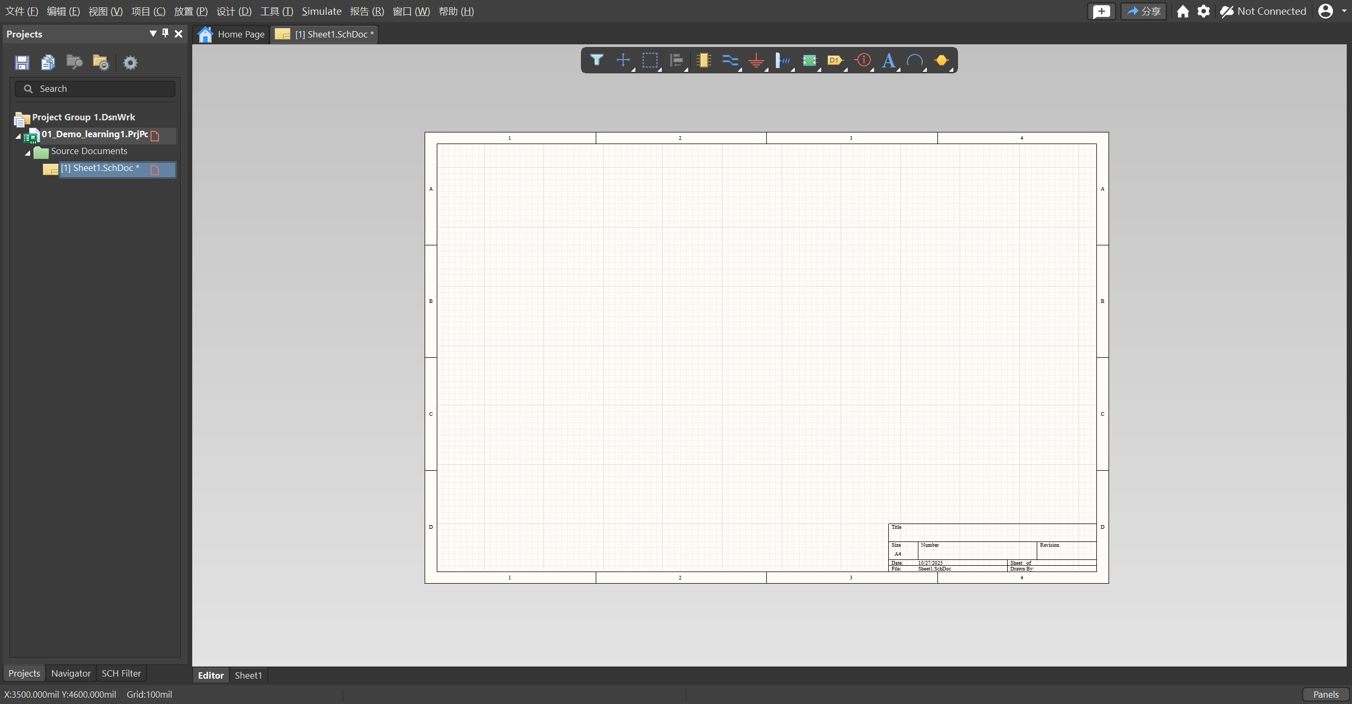Click the rectangular selection tool icon
Viewport: 1352px width, 704px height.
[x=650, y=60]
